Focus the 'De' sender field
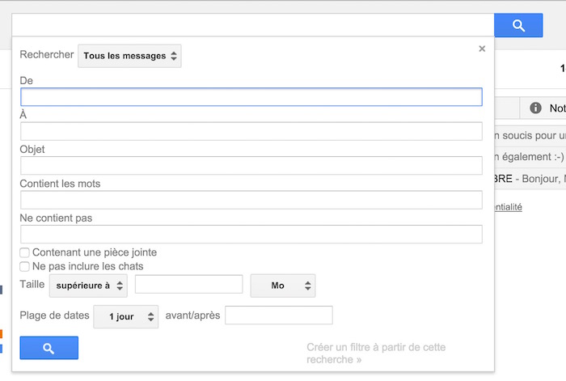566x381 pixels. point(251,97)
